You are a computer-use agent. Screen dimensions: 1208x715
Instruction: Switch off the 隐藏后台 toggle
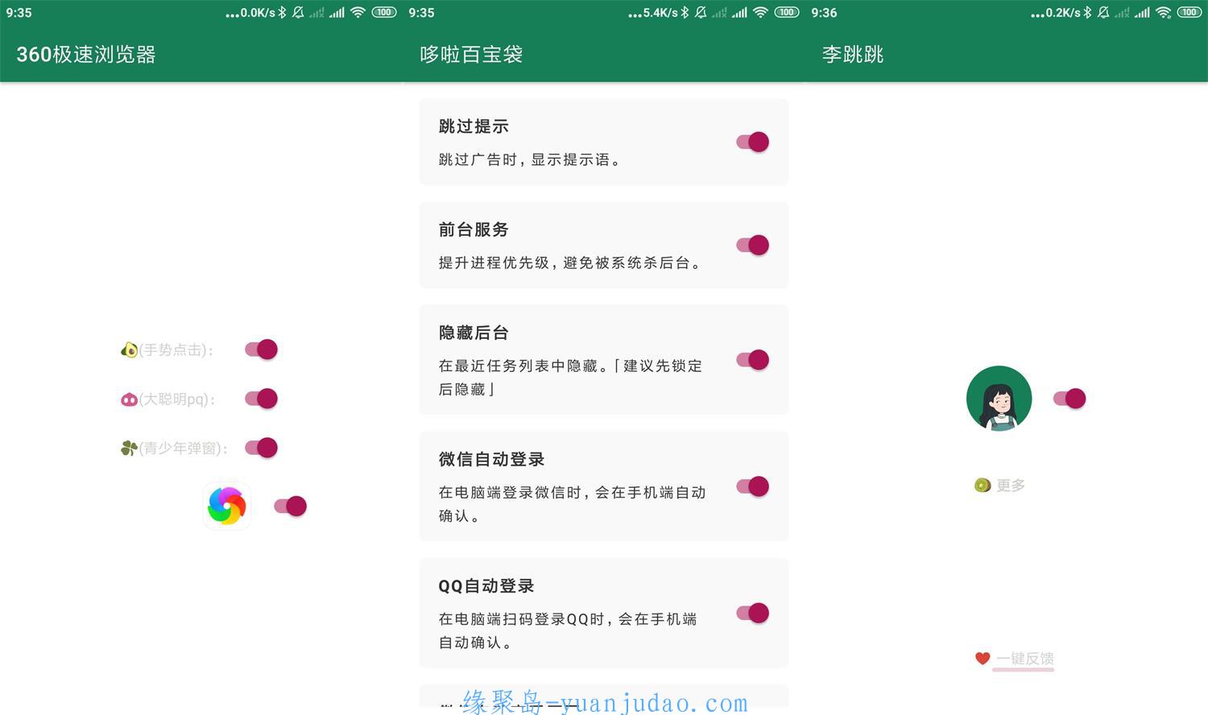coord(753,360)
